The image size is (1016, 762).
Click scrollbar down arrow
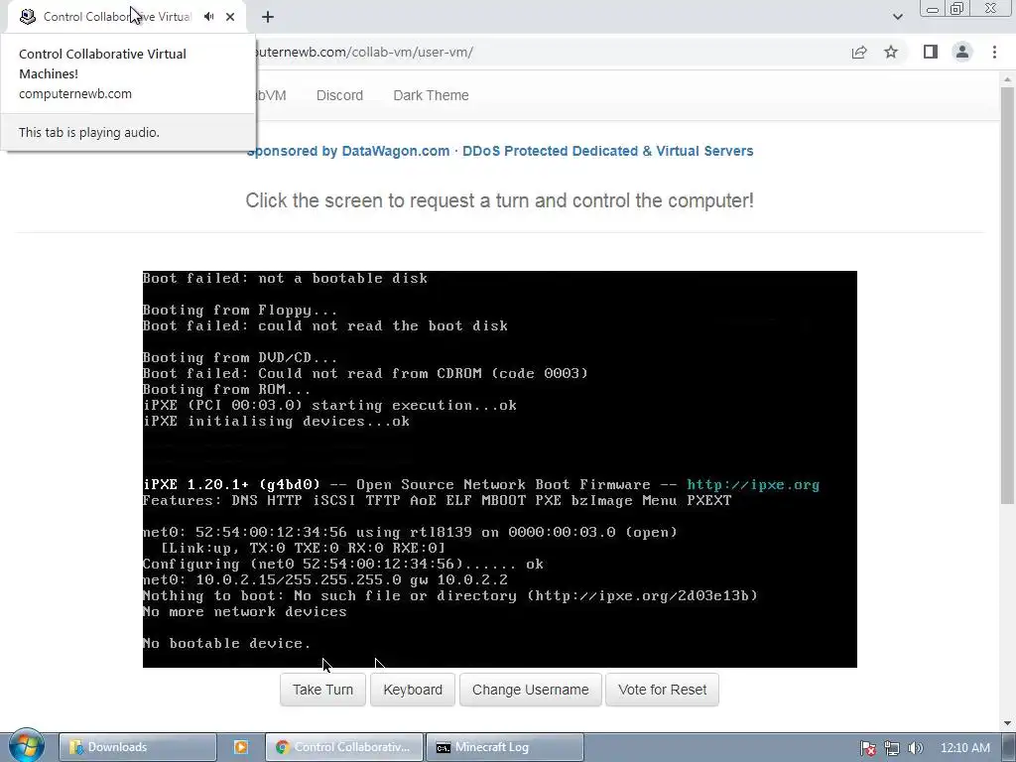1007,723
